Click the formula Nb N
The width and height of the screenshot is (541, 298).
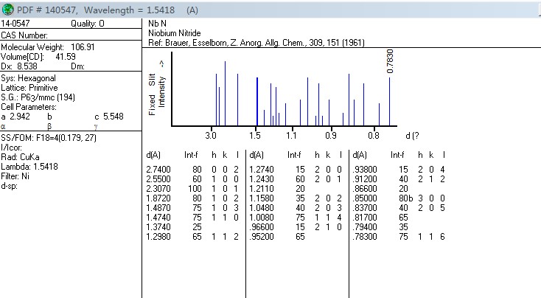coord(157,24)
